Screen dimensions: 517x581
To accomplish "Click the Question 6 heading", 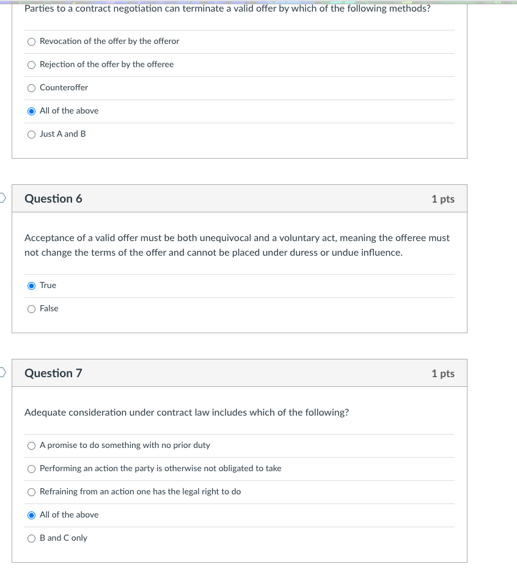I will click(x=53, y=199).
